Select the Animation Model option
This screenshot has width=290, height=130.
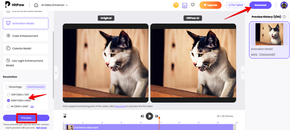[25, 23]
